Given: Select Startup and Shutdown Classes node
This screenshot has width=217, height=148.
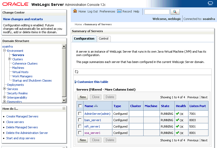Looking at the screenshot, I should coord(32,81).
